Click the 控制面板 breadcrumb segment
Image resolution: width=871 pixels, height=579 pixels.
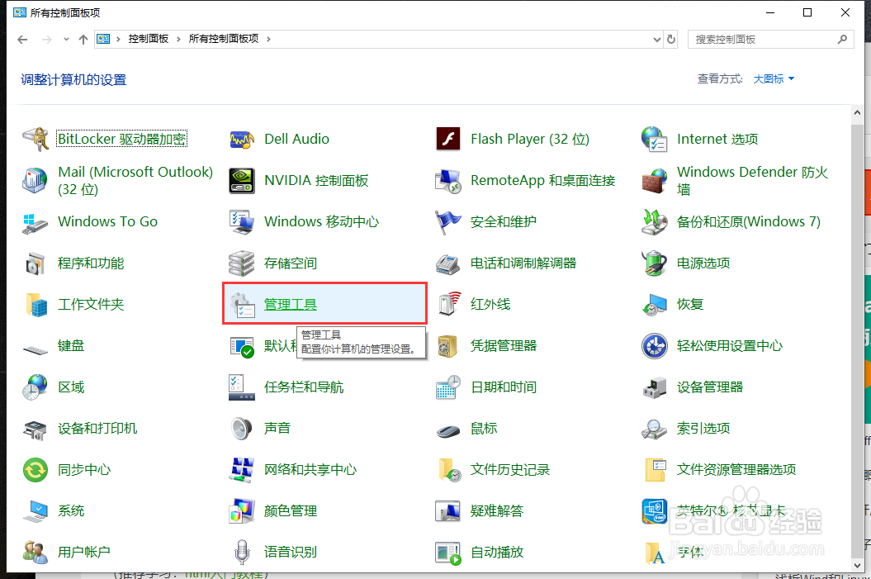(x=149, y=39)
